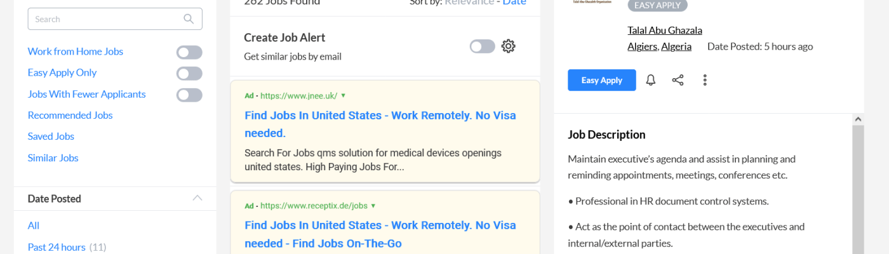Open the Saved Jobs link

coord(51,137)
